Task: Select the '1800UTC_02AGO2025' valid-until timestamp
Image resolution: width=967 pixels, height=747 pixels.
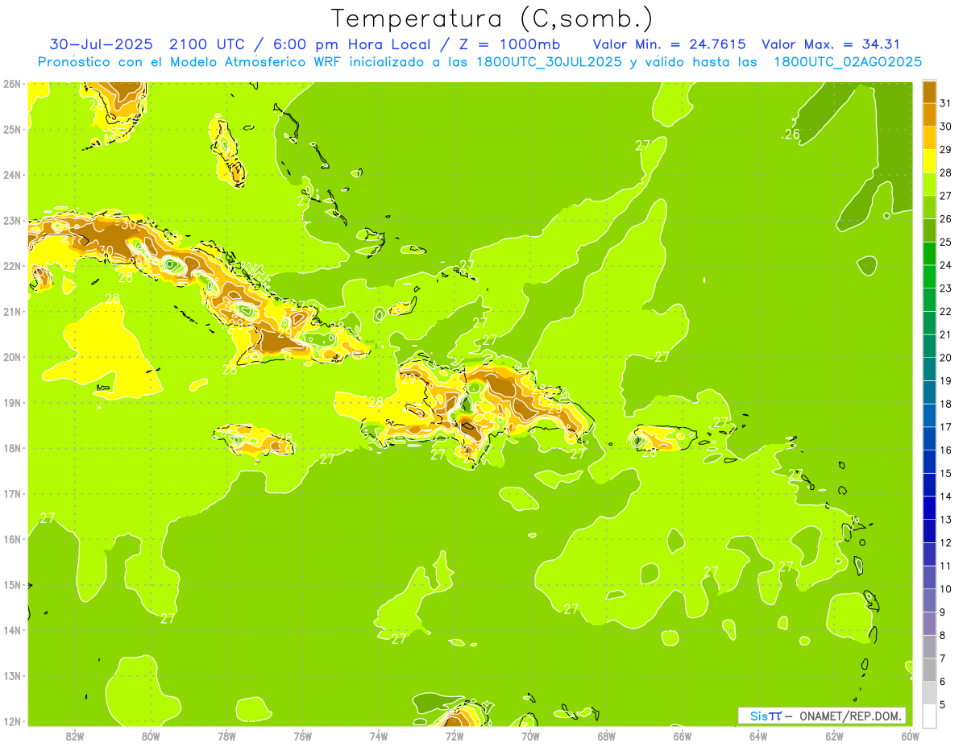Action: pyautogui.click(x=848, y=62)
